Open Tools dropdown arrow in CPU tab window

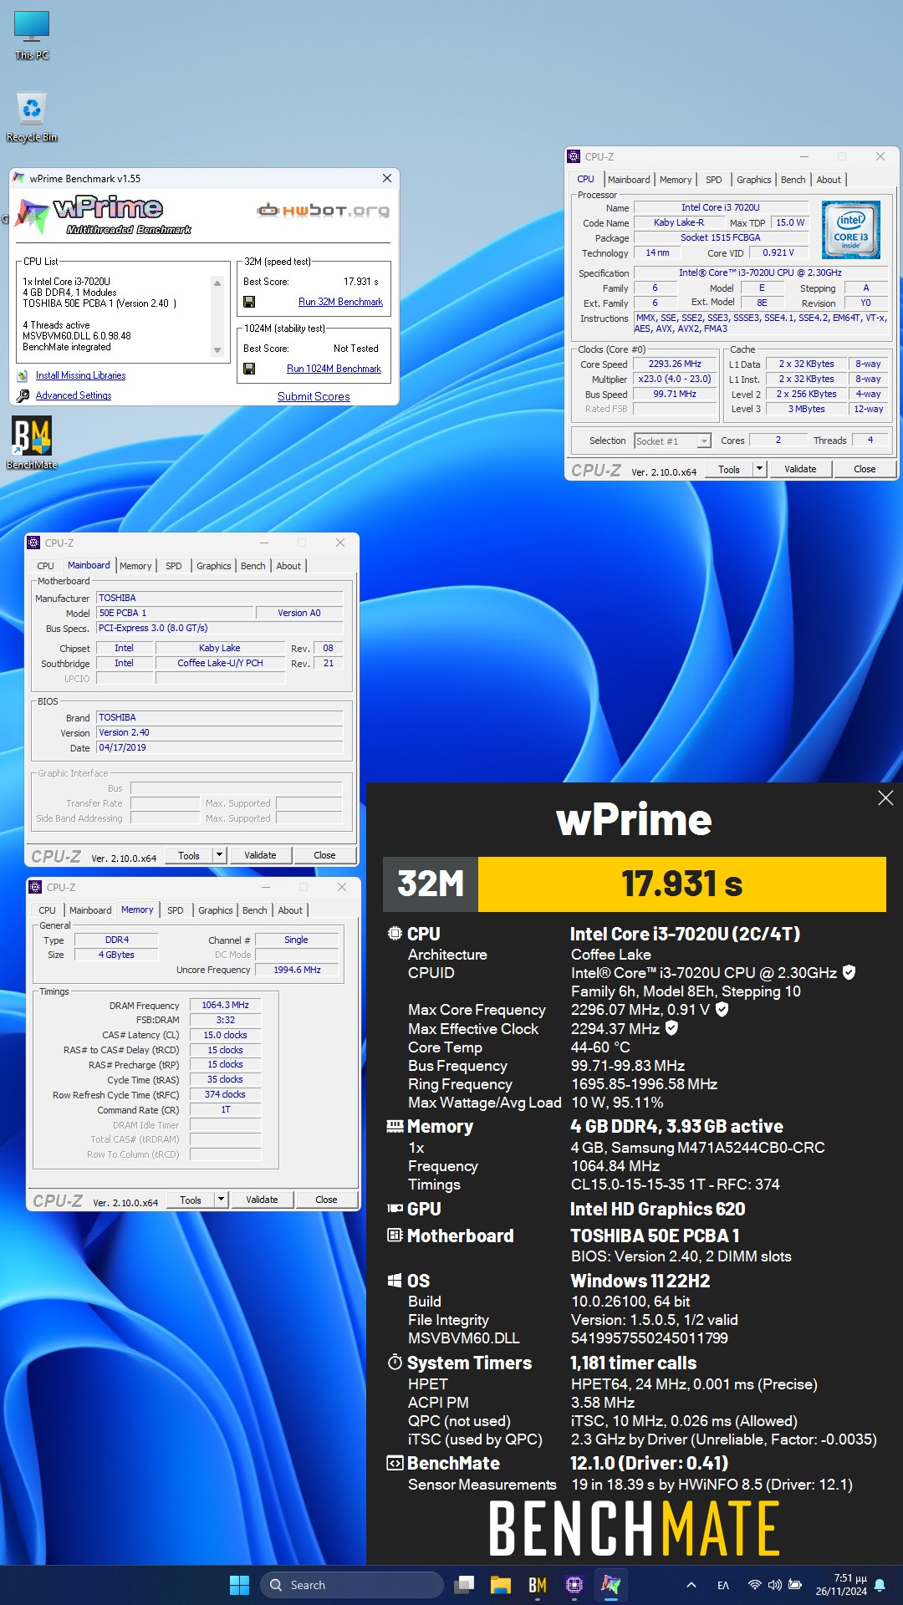click(x=759, y=469)
